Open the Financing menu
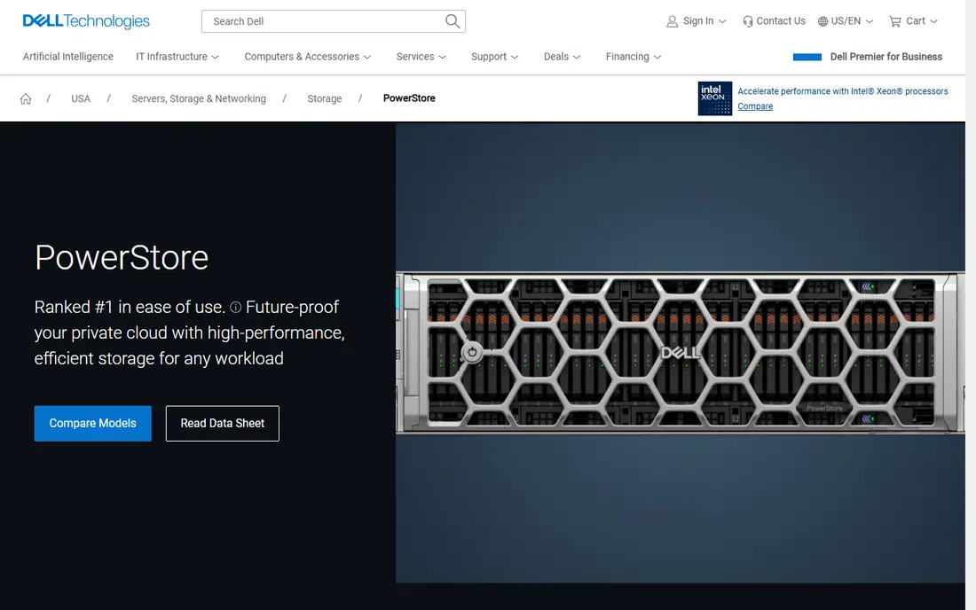The width and height of the screenshot is (976, 610). (633, 57)
